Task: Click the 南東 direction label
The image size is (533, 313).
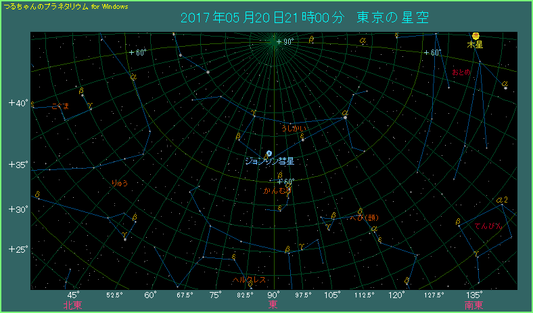Action: tap(473, 305)
